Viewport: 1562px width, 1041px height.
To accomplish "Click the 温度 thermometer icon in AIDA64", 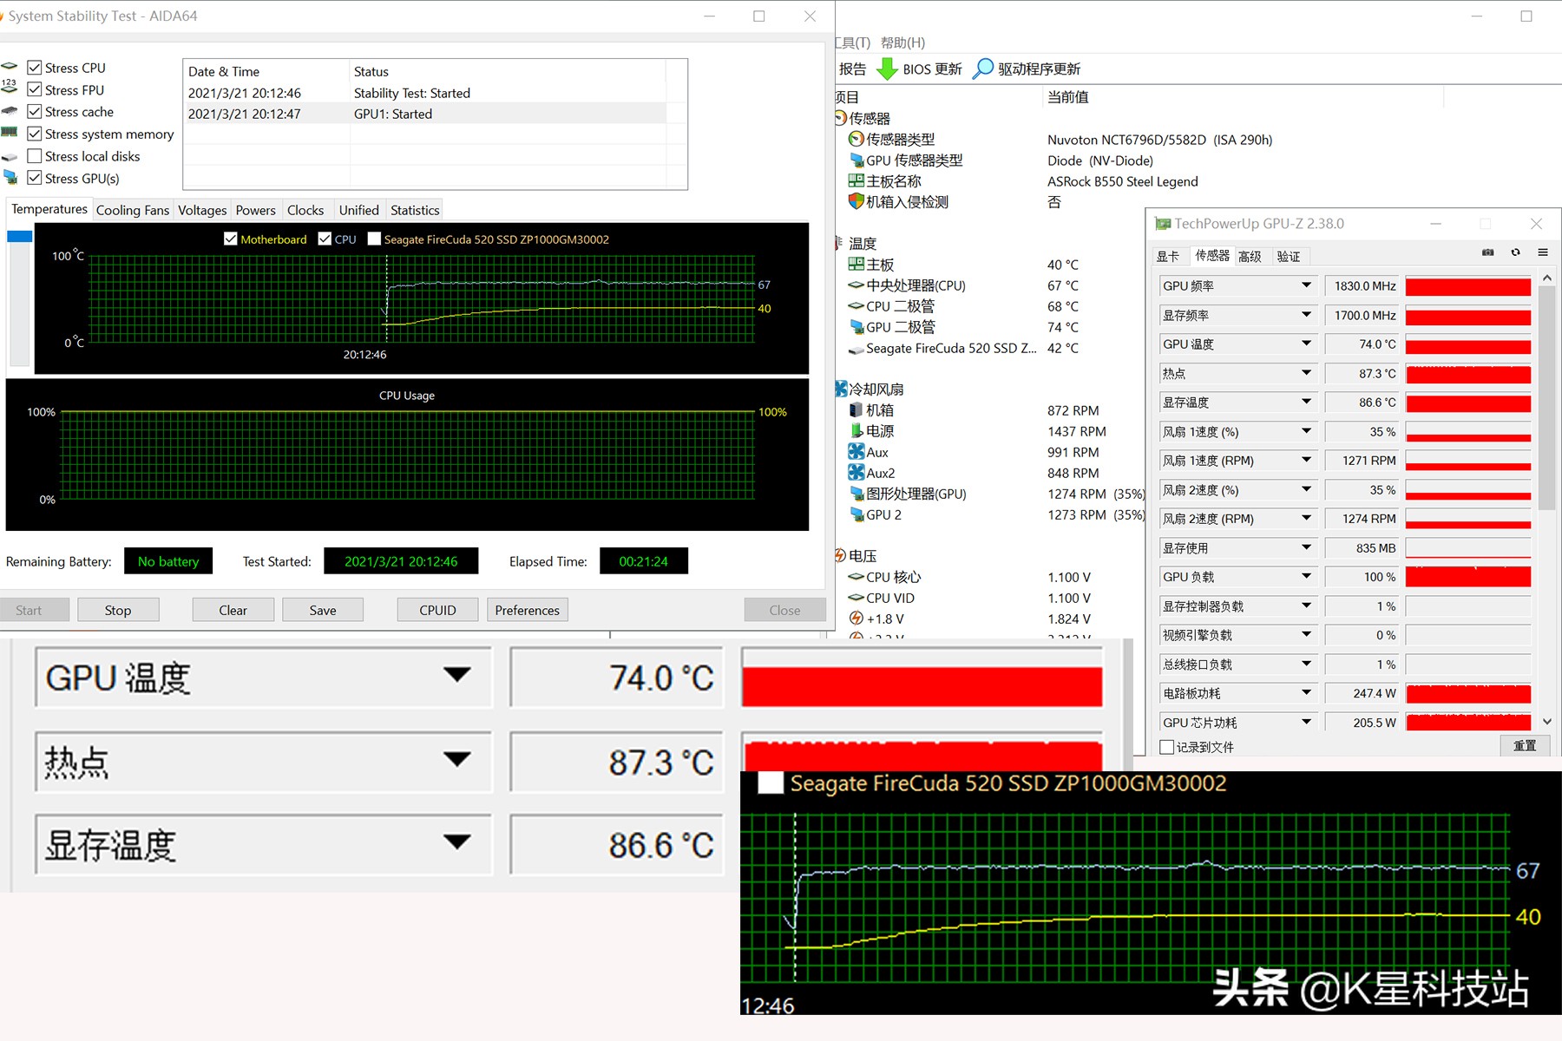I will pos(837,243).
